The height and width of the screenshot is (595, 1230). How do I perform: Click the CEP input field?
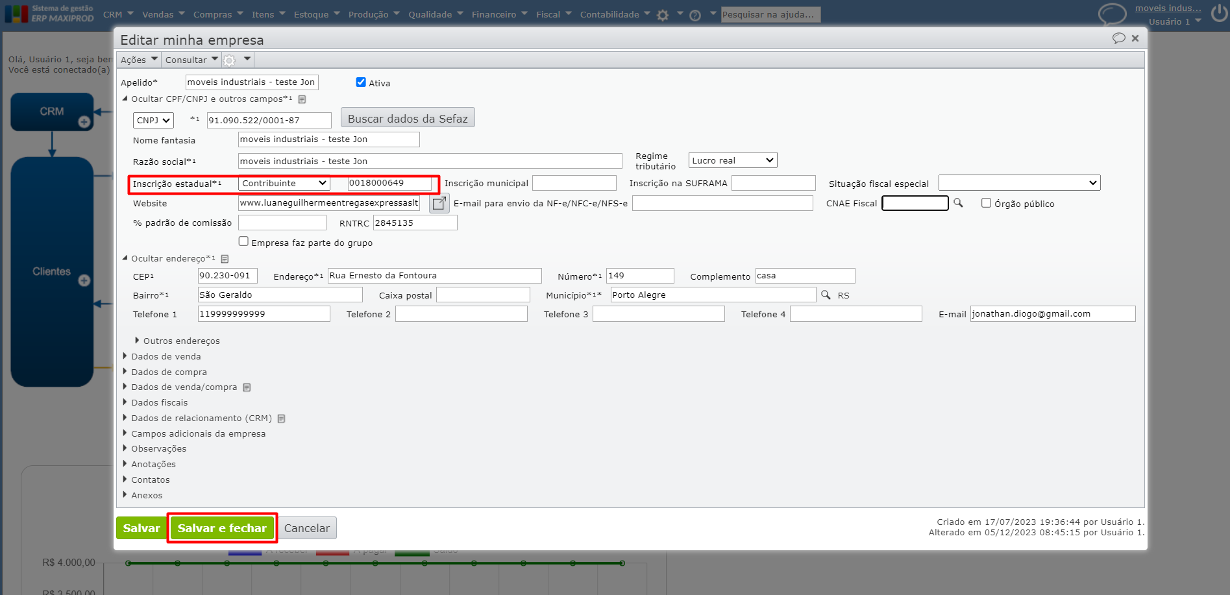pos(228,276)
